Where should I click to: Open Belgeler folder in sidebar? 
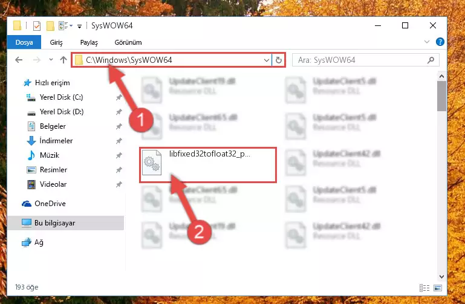pyautogui.click(x=53, y=126)
